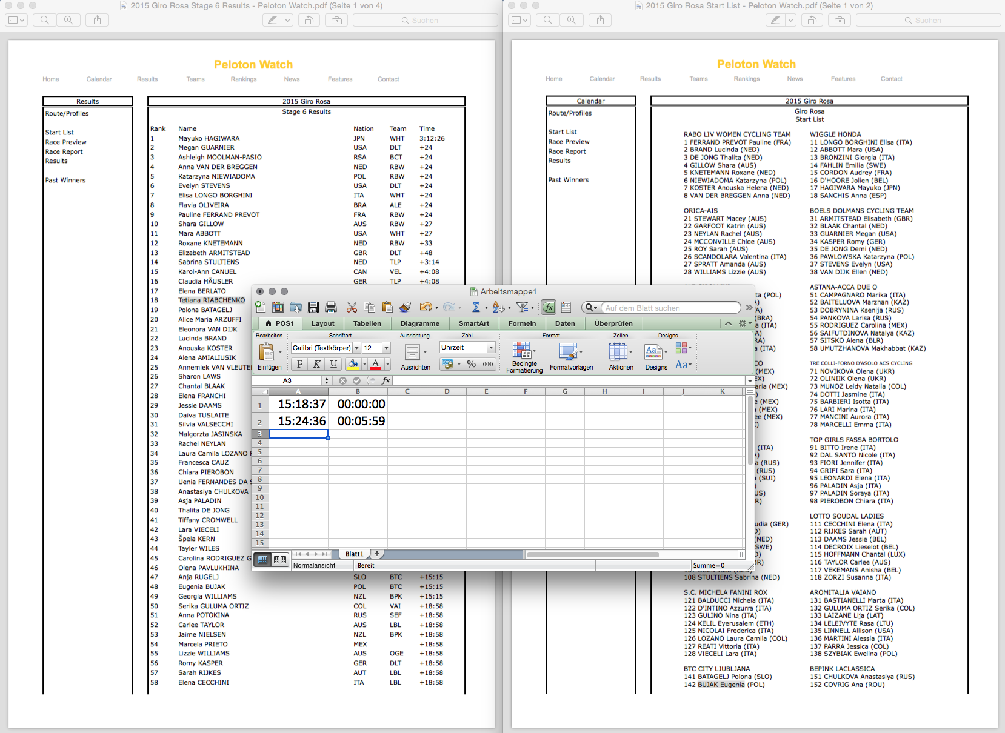The width and height of the screenshot is (1005, 733).
Task: Add a new sheet with plus button
Action: click(x=377, y=554)
